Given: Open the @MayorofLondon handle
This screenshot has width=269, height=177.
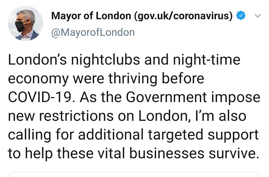Looking at the screenshot, I should pyautogui.click(x=93, y=32).
